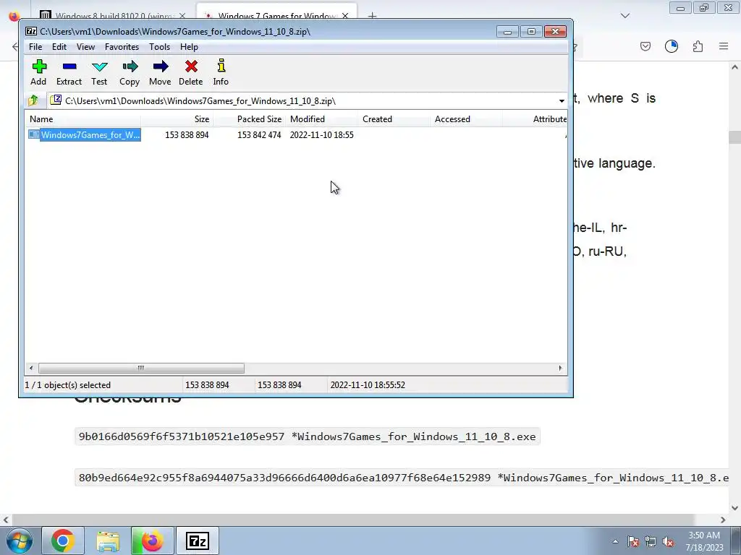Click 7-Zip scrollbar left arrow
Image resolution: width=741 pixels, height=555 pixels.
click(31, 368)
